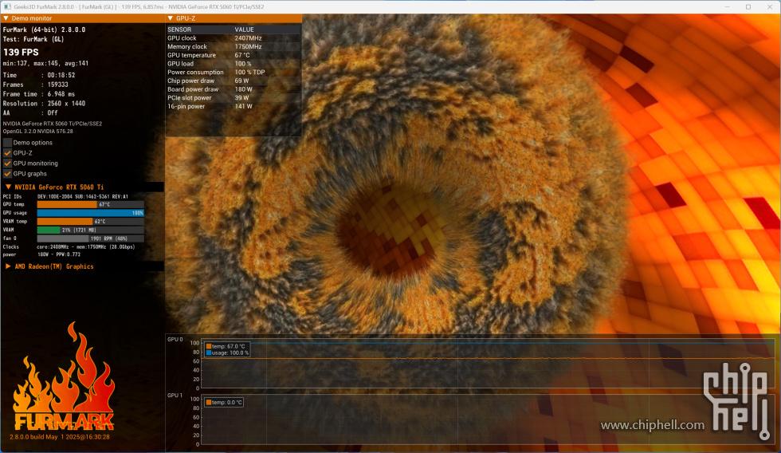781x453 pixels.
Task: Click the AA Off setting line
Action: click(30, 113)
